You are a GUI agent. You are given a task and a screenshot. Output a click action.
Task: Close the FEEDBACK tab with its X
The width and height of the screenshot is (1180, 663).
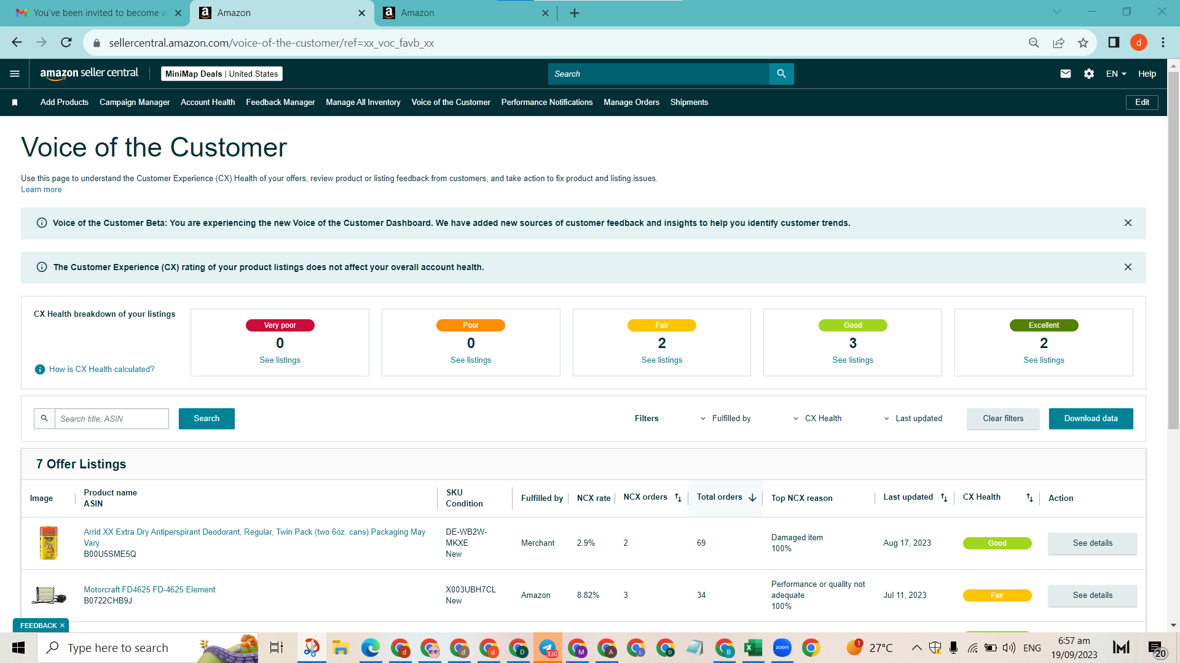tap(62, 626)
